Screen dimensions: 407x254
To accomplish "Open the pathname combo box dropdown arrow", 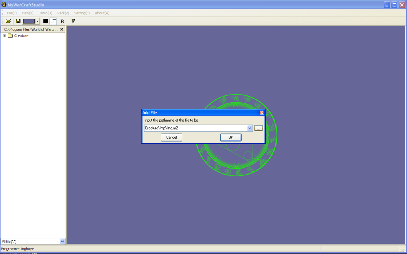I will click(x=250, y=128).
